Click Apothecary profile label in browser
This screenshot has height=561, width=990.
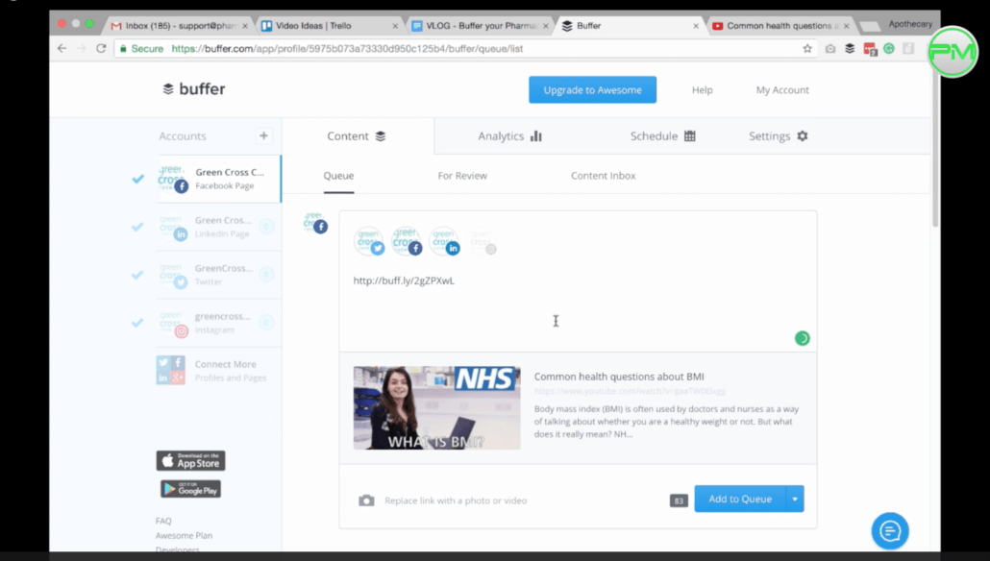pos(910,24)
